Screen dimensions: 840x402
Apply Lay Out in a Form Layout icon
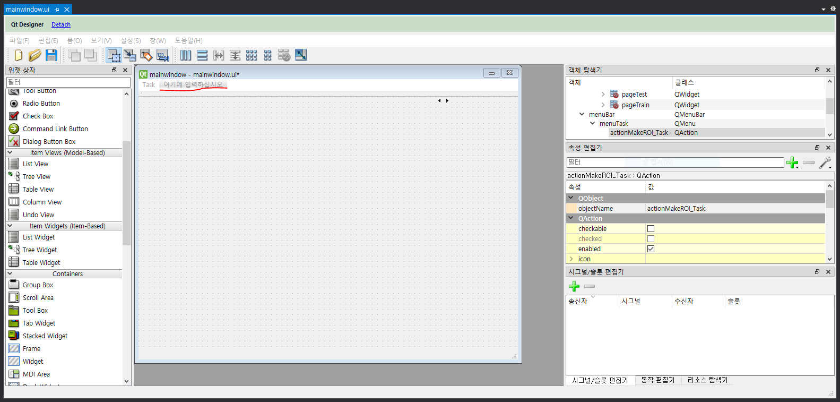click(x=268, y=55)
